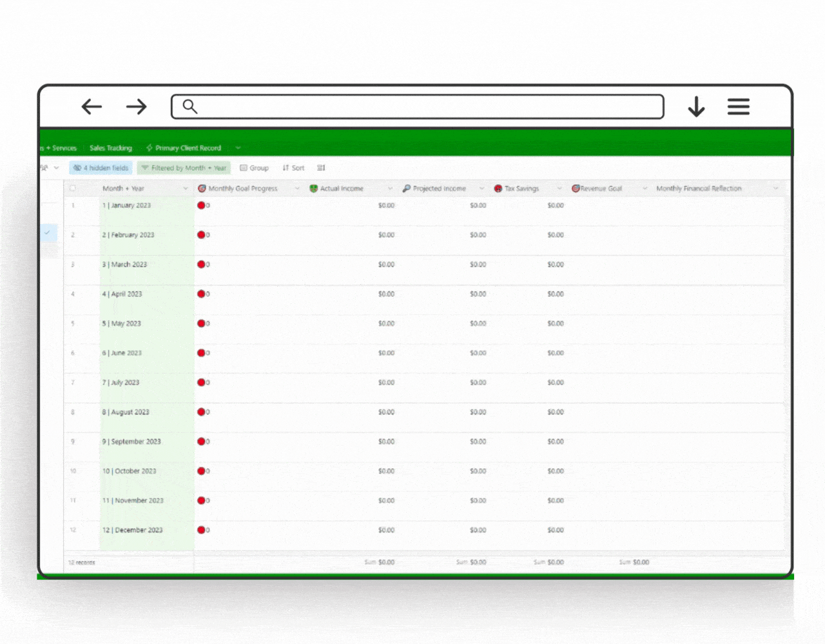This screenshot has width=825, height=644.
Task: Open the Primary Client Record tab
Action: click(188, 148)
